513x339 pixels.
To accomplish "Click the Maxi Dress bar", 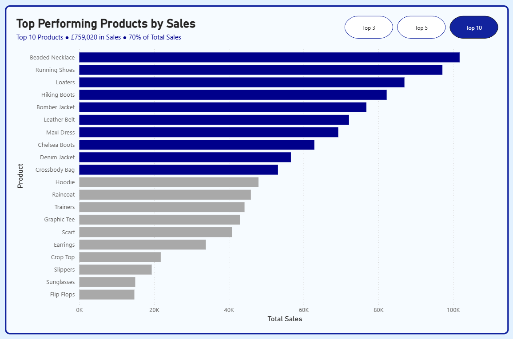I will tap(209, 132).
